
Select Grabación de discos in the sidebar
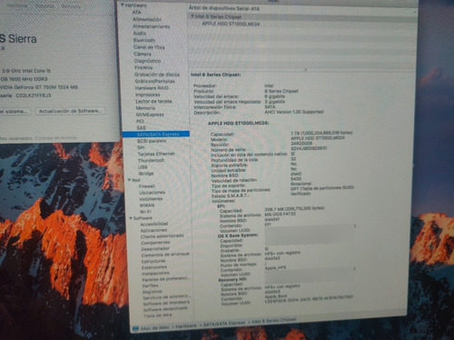click(157, 75)
